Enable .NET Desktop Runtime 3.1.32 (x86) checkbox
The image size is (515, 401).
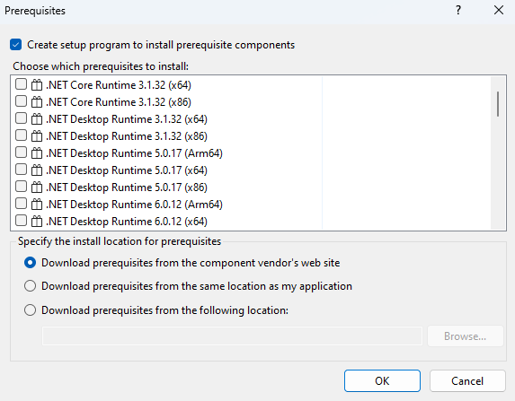point(21,135)
